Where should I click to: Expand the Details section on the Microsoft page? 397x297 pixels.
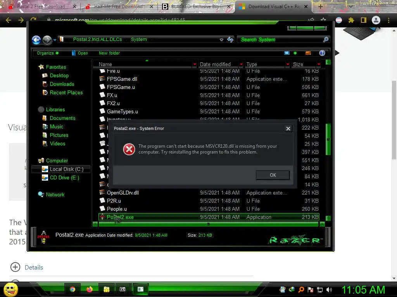click(x=27, y=267)
